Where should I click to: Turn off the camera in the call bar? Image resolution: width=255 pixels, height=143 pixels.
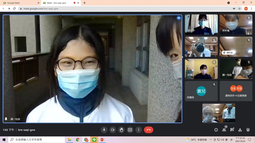tap(113, 130)
